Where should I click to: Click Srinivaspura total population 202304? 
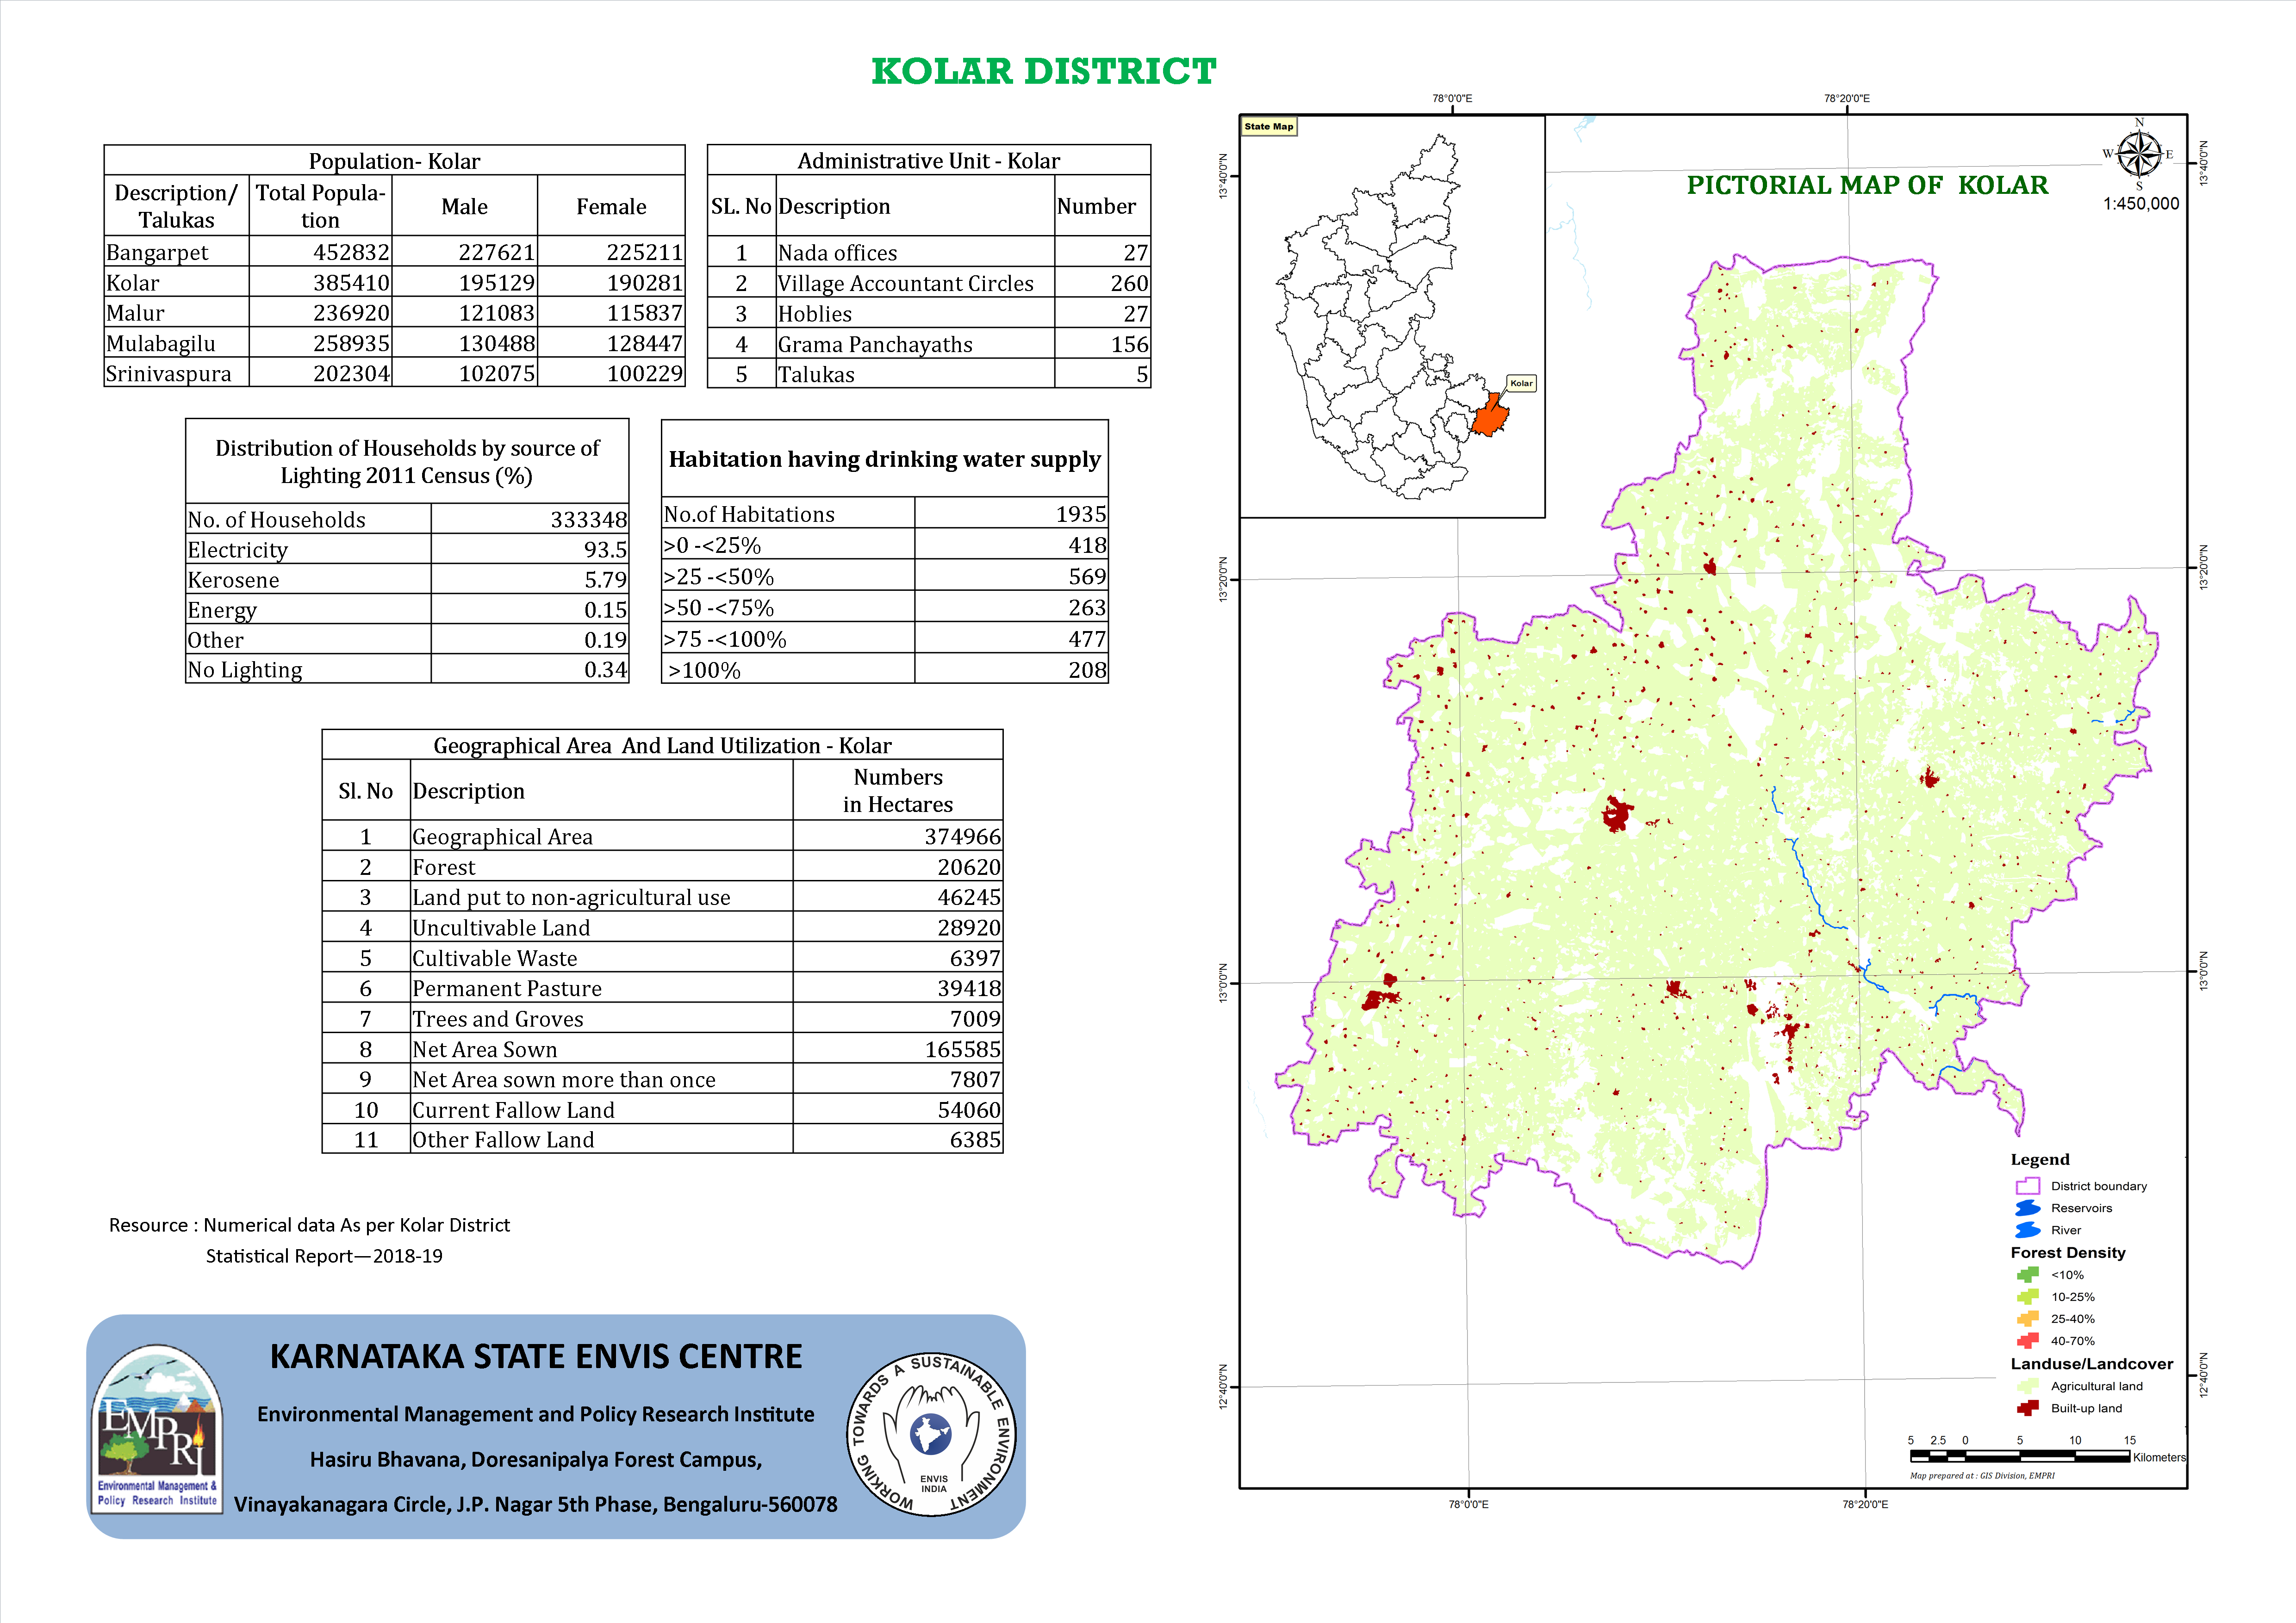coord(351,374)
